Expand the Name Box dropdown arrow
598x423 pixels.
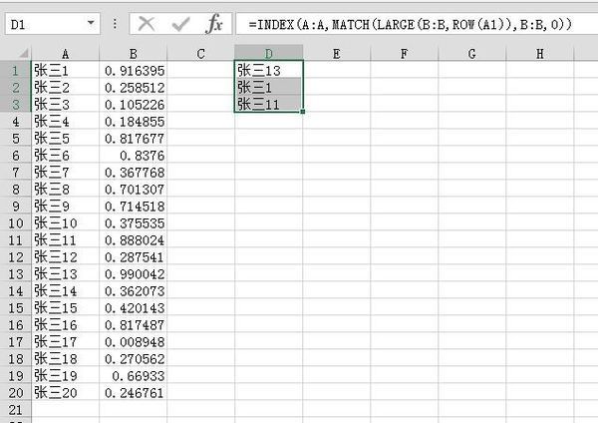[x=92, y=22]
